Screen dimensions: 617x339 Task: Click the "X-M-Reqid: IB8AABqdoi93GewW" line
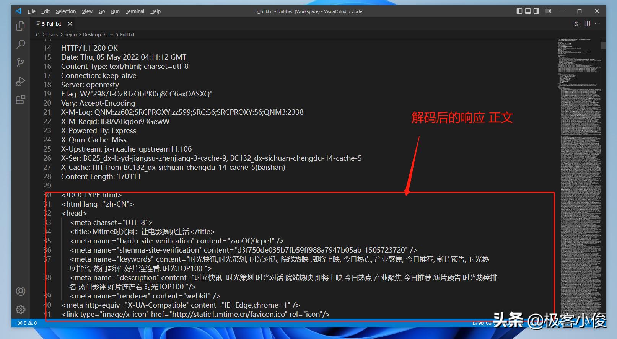click(115, 121)
